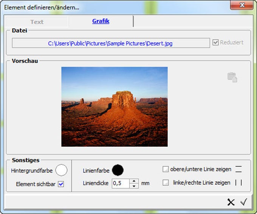Enable linke/rechte Linie zeigen
This screenshot has width=257, height=214.
click(166, 183)
